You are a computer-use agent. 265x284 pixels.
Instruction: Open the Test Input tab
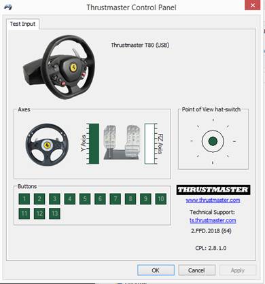tap(22, 24)
